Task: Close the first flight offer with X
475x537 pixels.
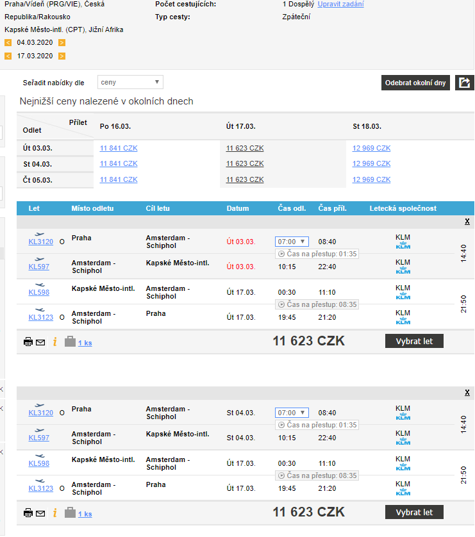Action: pos(467,222)
